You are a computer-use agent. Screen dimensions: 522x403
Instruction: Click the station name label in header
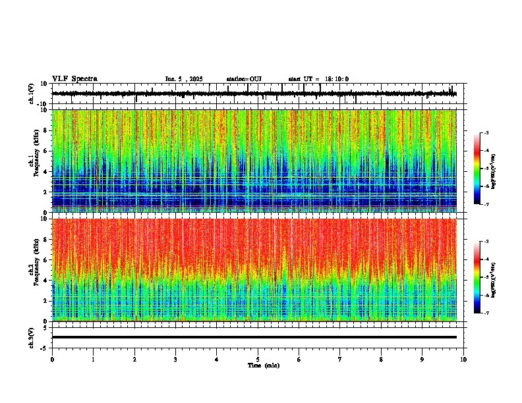pyautogui.click(x=244, y=79)
